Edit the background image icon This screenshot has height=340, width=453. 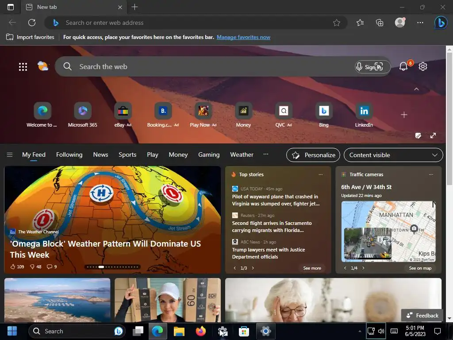[x=418, y=135]
